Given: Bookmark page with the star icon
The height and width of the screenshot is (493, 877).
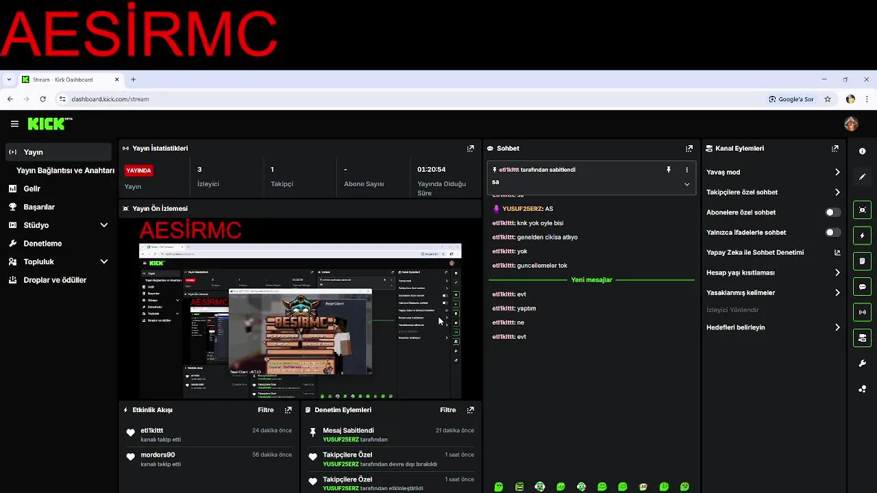Looking at the screenshot, I should tap(828, 99).
